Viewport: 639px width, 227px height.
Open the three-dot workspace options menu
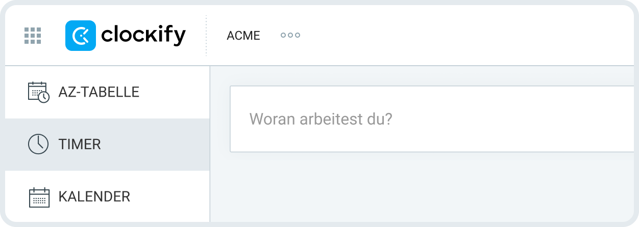coord(290,36)
